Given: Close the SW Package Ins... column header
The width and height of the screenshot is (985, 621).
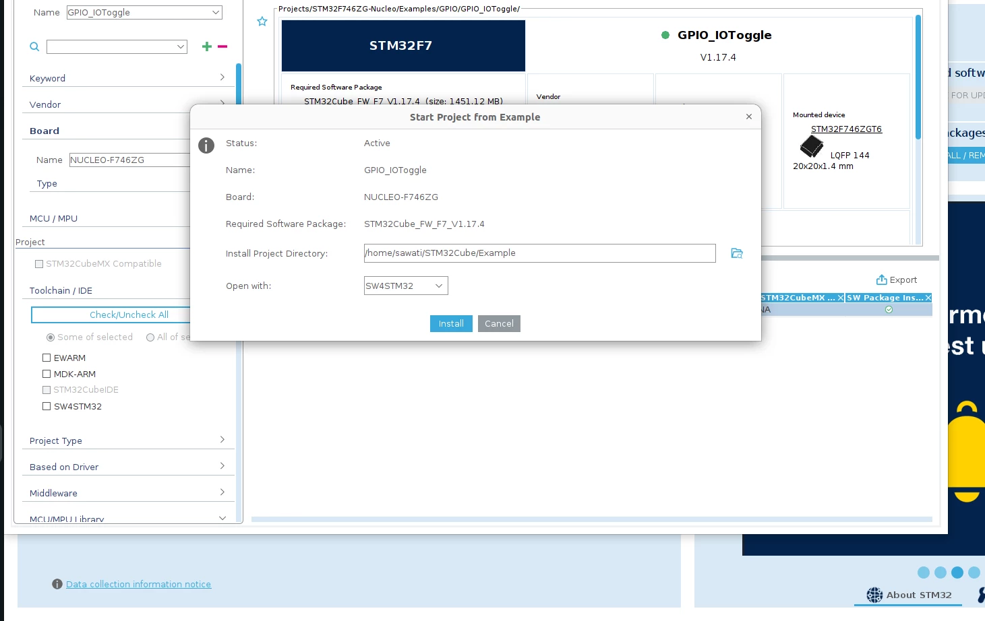Looking at the screenshot, I should 928,298.
